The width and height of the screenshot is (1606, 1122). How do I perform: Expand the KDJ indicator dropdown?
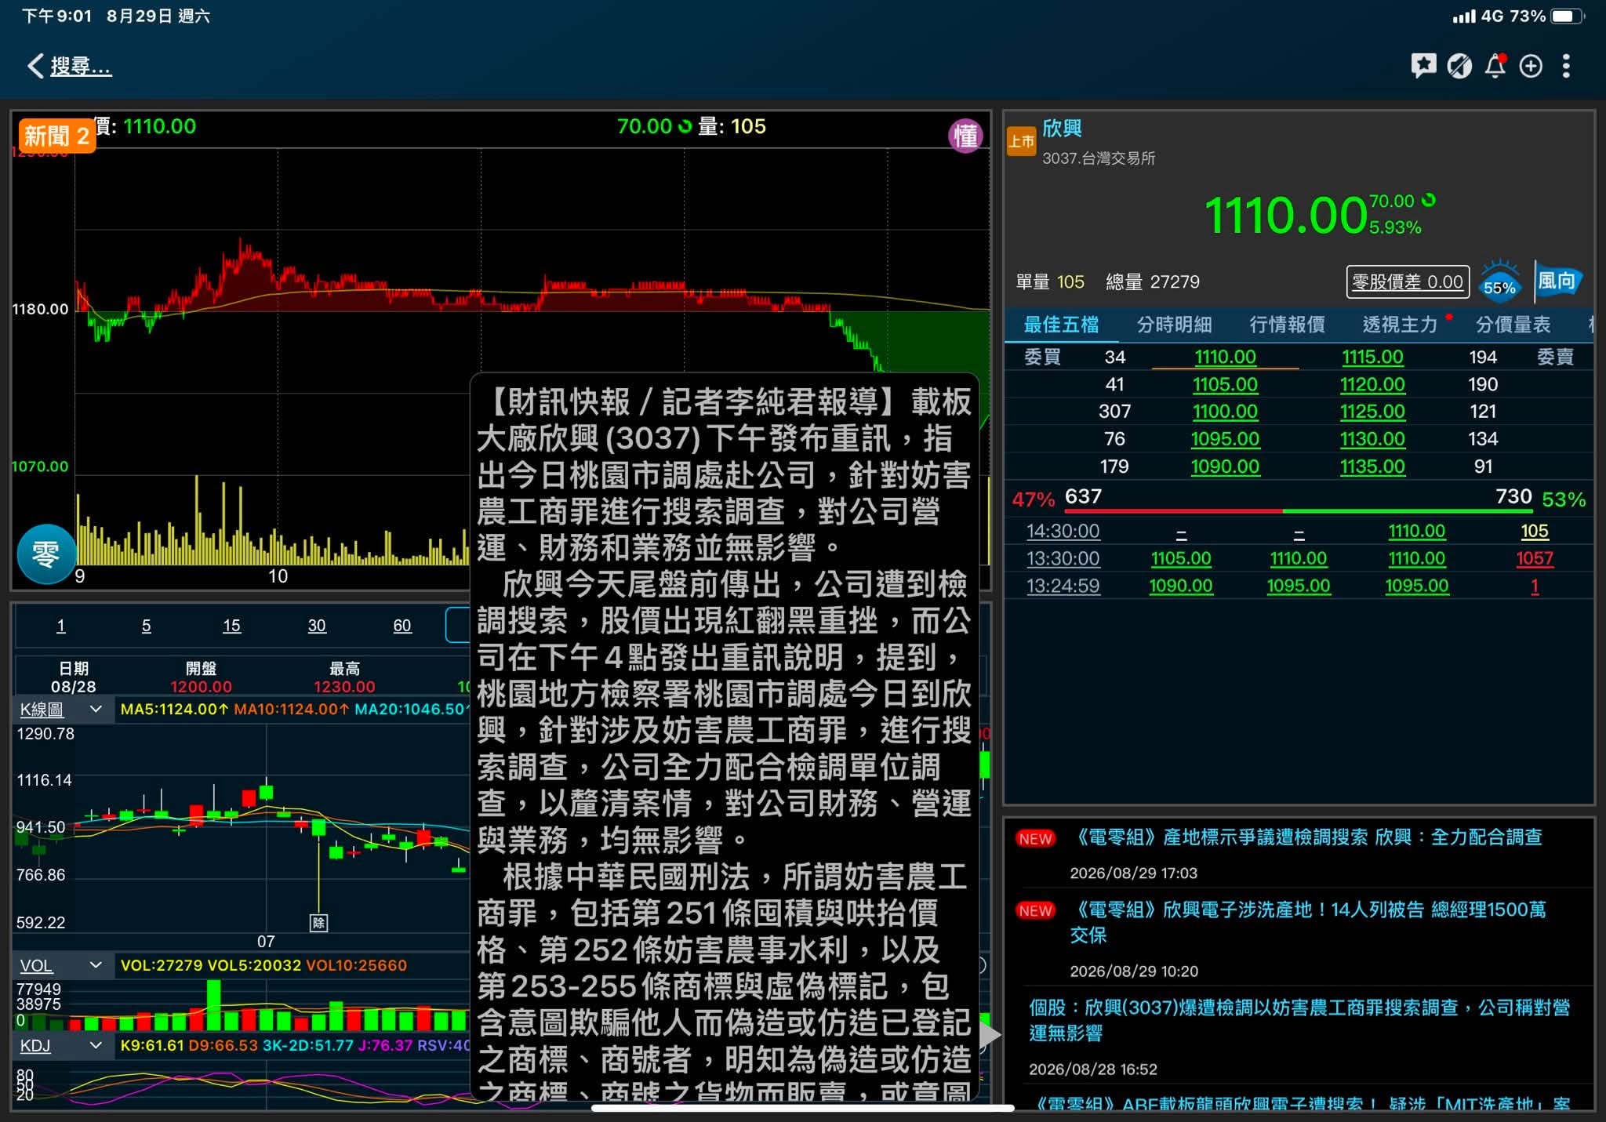click(62, 1045)
